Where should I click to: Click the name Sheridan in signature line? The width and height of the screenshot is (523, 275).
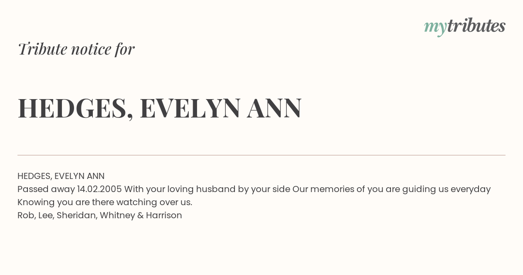75,215
